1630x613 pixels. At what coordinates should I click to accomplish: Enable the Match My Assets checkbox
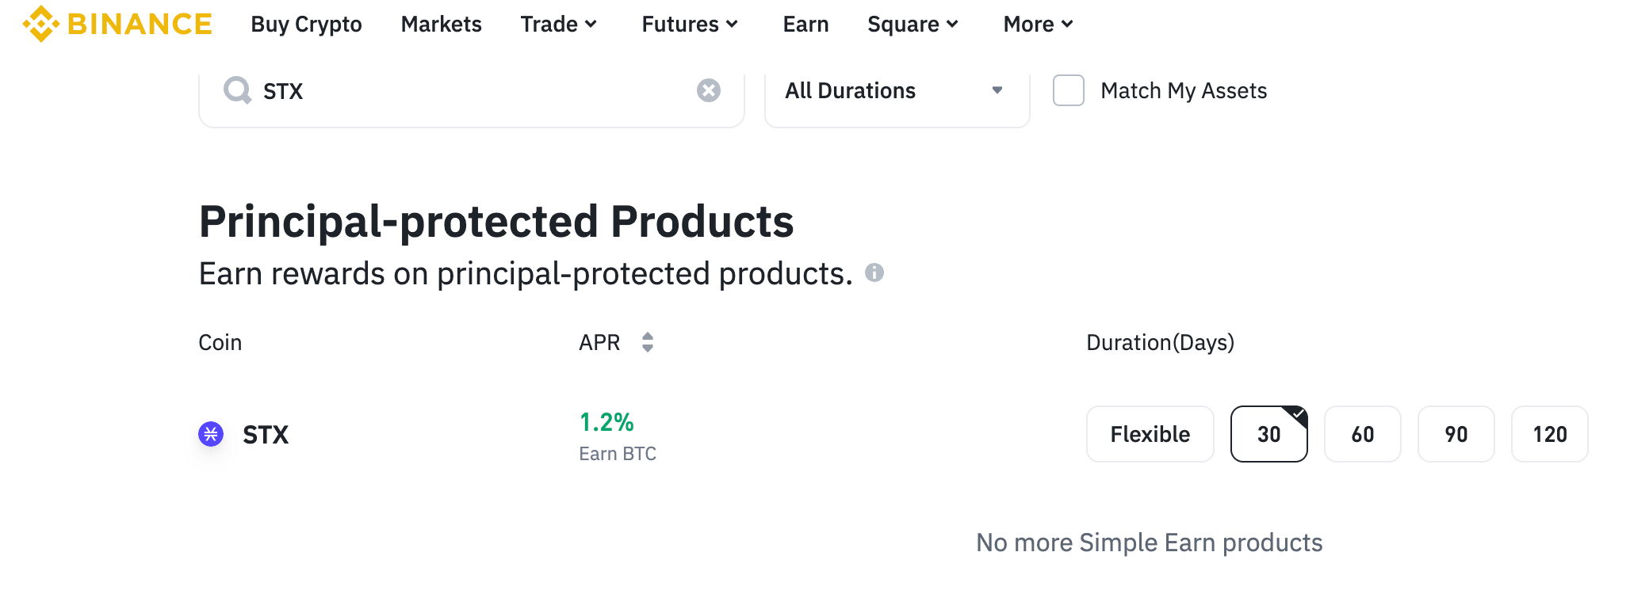(x=1068, y=90)
